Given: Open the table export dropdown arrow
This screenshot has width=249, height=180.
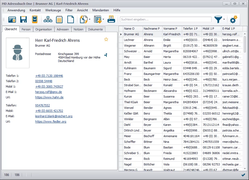Looking at the screenshot, I should click(x=103, y=19).
